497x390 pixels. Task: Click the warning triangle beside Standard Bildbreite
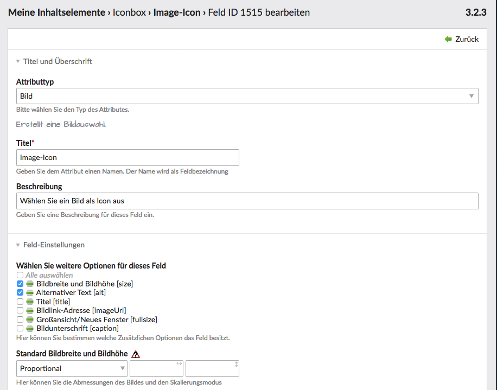(136, 354)
